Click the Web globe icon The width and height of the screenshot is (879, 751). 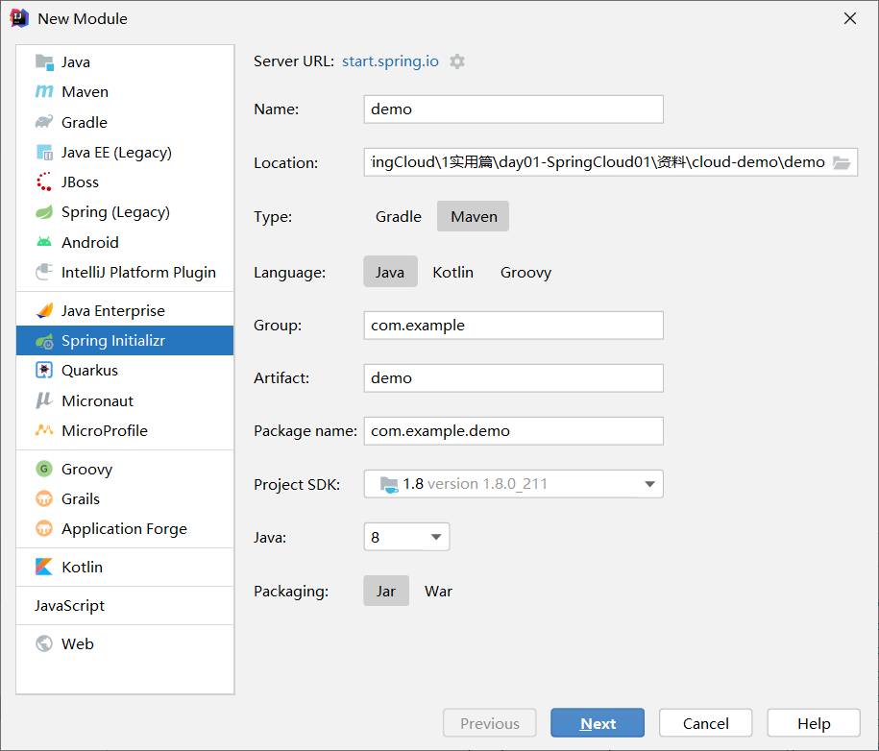pyautogui.click(x=44, y=643)
